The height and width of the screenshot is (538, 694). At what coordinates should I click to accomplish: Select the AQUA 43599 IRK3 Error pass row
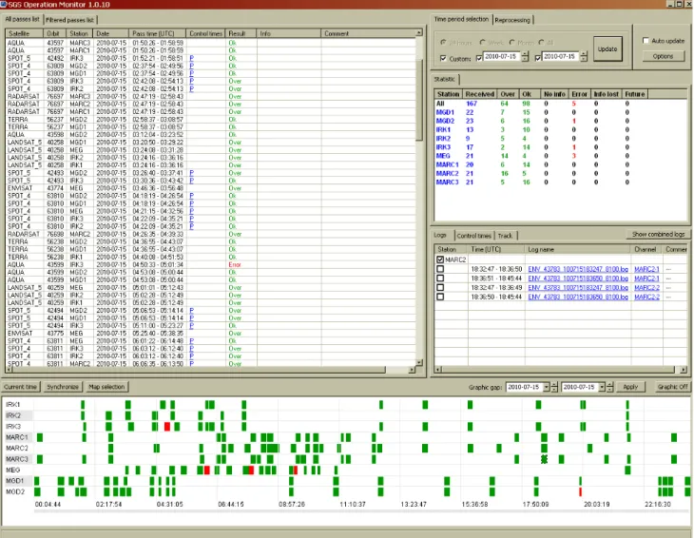click(x=211, y=264)
